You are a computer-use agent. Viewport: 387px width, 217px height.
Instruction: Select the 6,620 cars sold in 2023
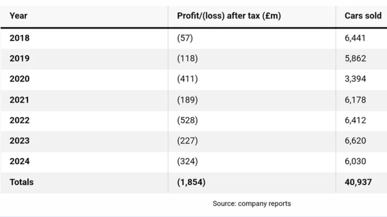(355, 140)
